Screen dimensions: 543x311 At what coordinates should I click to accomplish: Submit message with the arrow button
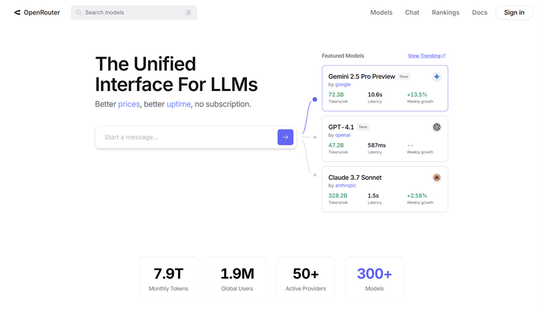tap(285, 137)
